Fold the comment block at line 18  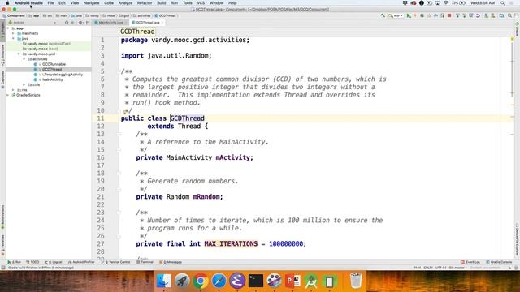click(x=119, y=173)
